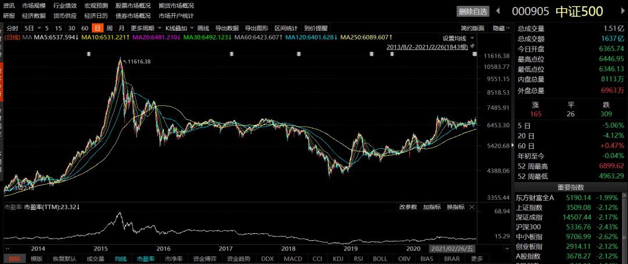Select the 5-minute period
This screenshot has width=628, height=264.
[x=47, y=28]
